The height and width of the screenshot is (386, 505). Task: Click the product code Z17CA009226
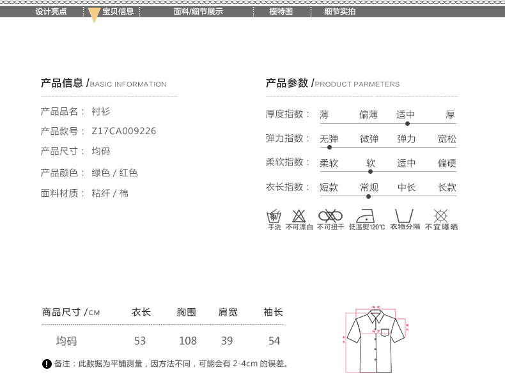point(123,131)
